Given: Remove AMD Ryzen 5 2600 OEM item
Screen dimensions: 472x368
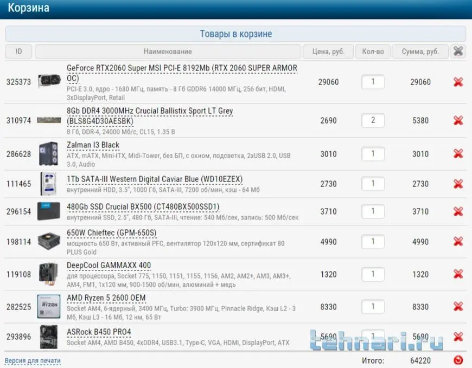Looking at the screenshot, I should coord(458,306).
